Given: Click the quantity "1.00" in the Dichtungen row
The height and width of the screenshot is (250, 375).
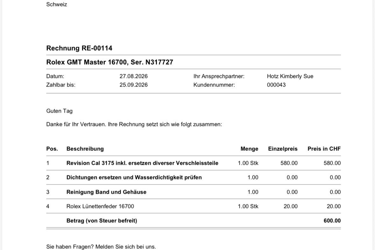Looking at the screenshot, I should (x=253, y=177).
